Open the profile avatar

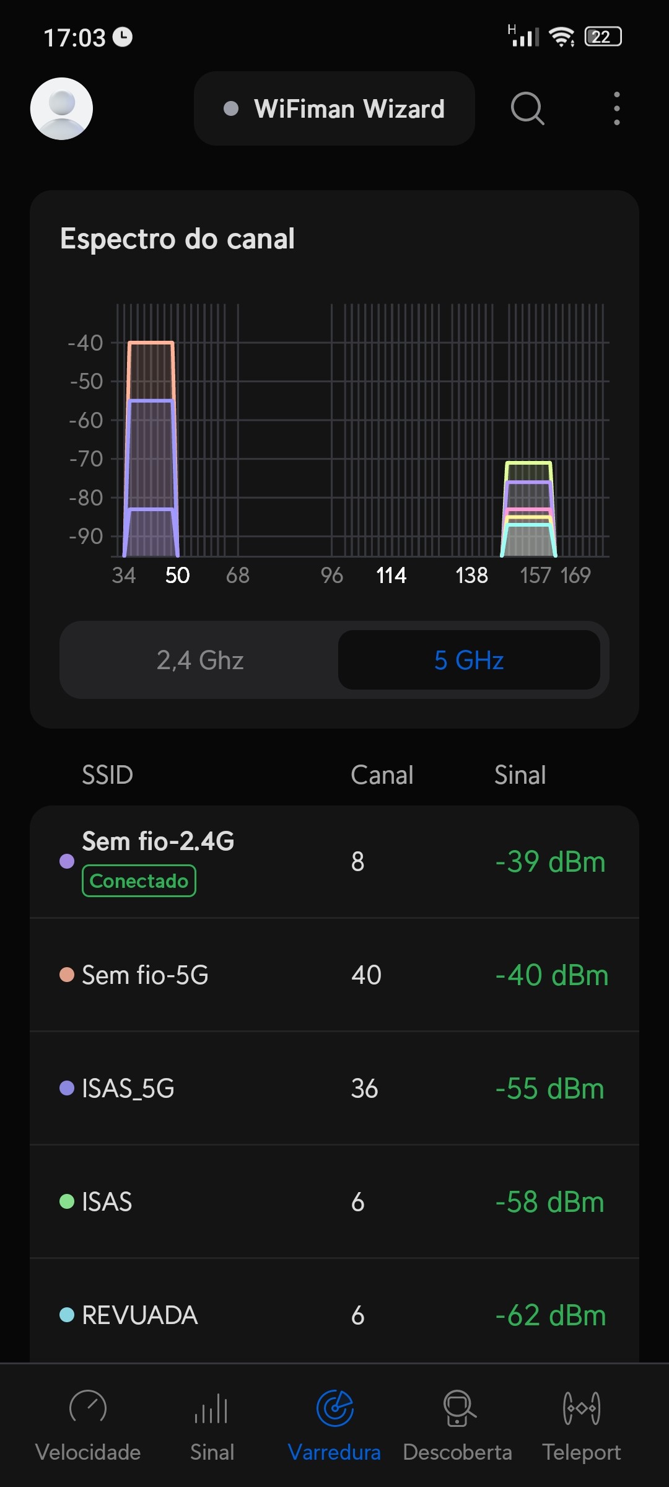61,108
